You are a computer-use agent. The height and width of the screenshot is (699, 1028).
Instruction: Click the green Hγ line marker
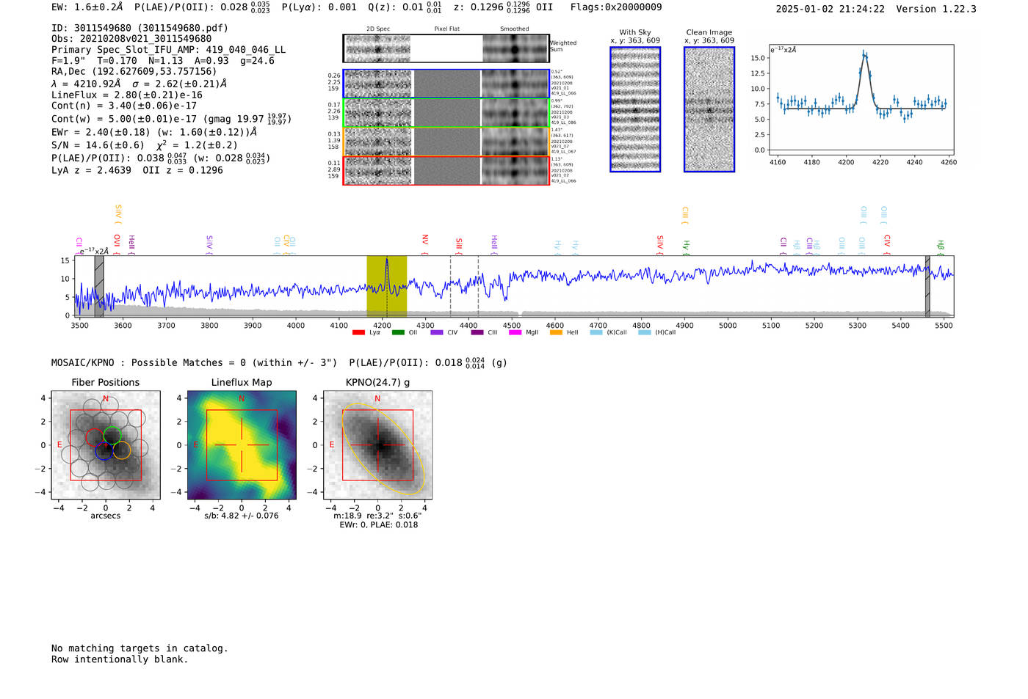(x=687, y=247)
